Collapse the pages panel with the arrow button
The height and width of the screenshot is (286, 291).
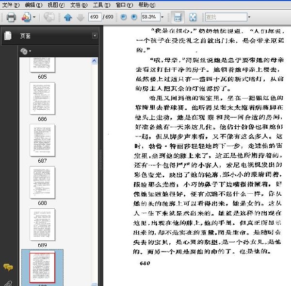coord(95,35)
